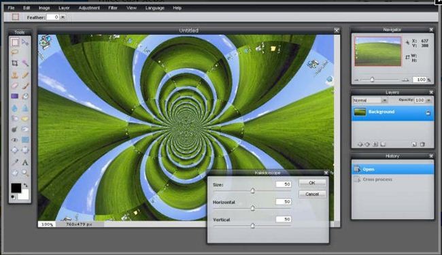Select the Smudge tool
Viewport: 442px width, 255px height.
click(15, 118)
